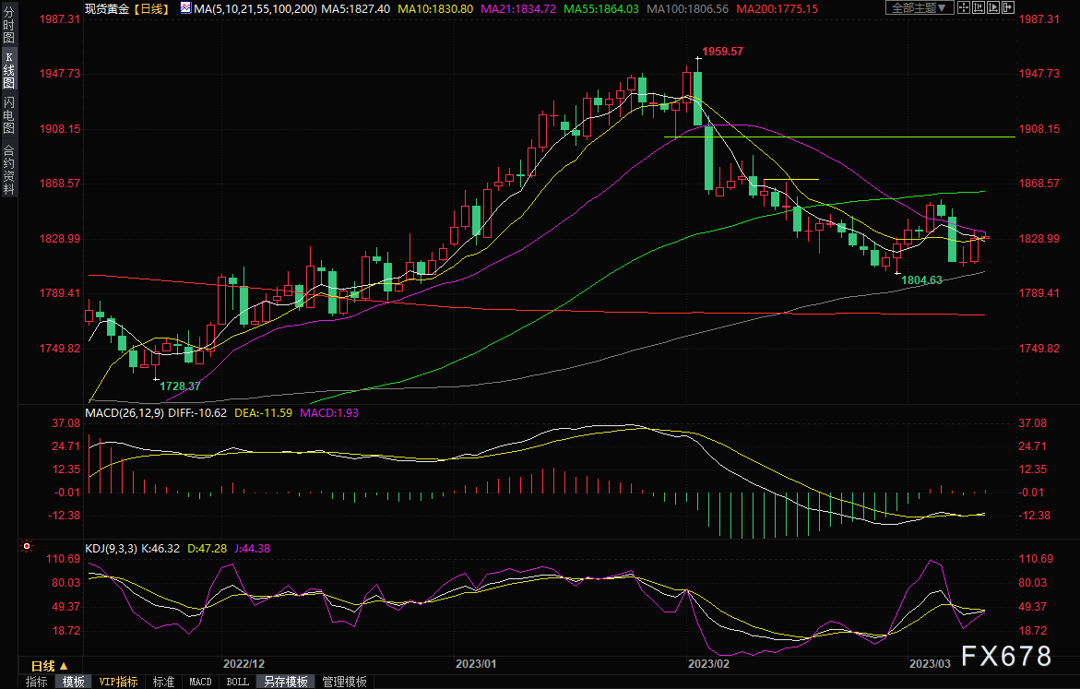The width and height of the screenshot is (1080, 689).
Task: Click the MACD:1.93 value
Action: pyautogui.click(x=329, y=412)
